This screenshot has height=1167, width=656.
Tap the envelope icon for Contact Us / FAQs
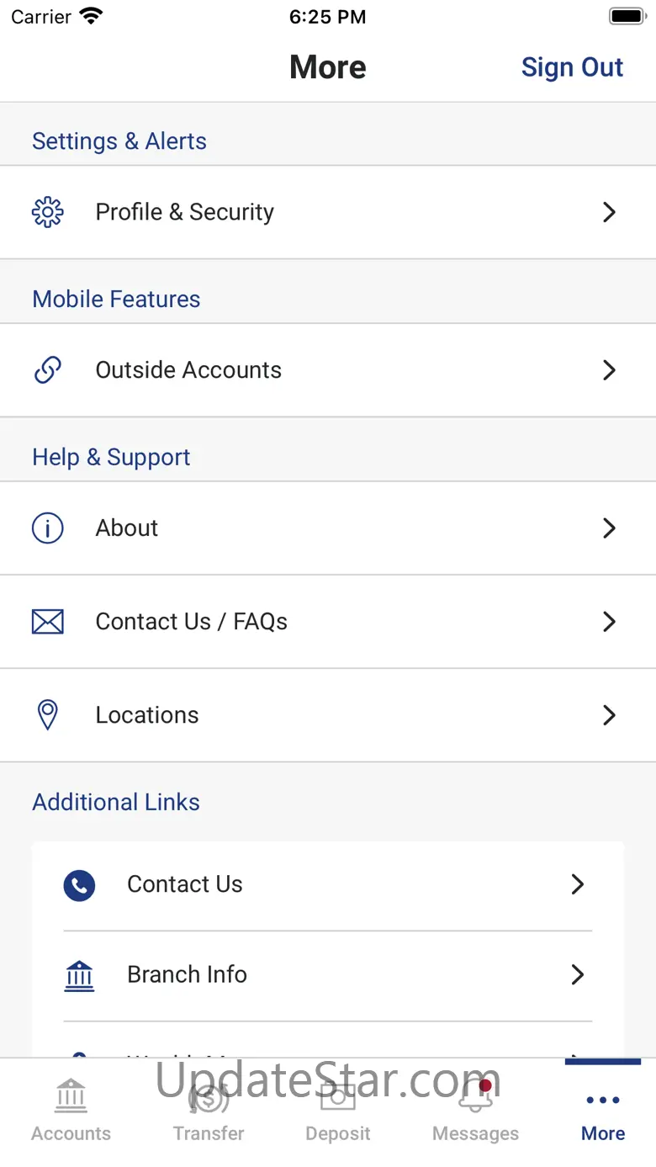[x=48, y=622]
